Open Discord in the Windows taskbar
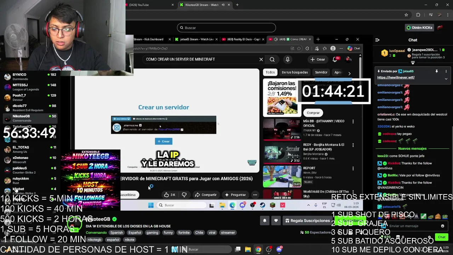Screen dimensions: 453x255 click(279, 249)
